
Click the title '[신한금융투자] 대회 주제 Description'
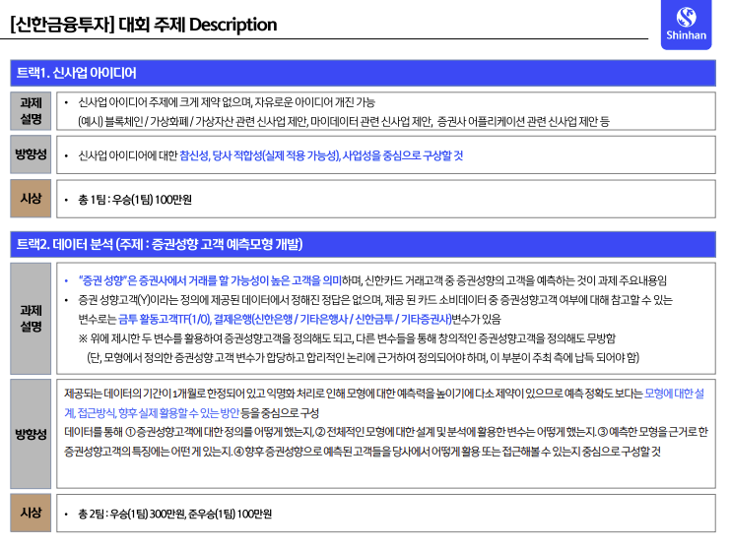click(144, 25)
